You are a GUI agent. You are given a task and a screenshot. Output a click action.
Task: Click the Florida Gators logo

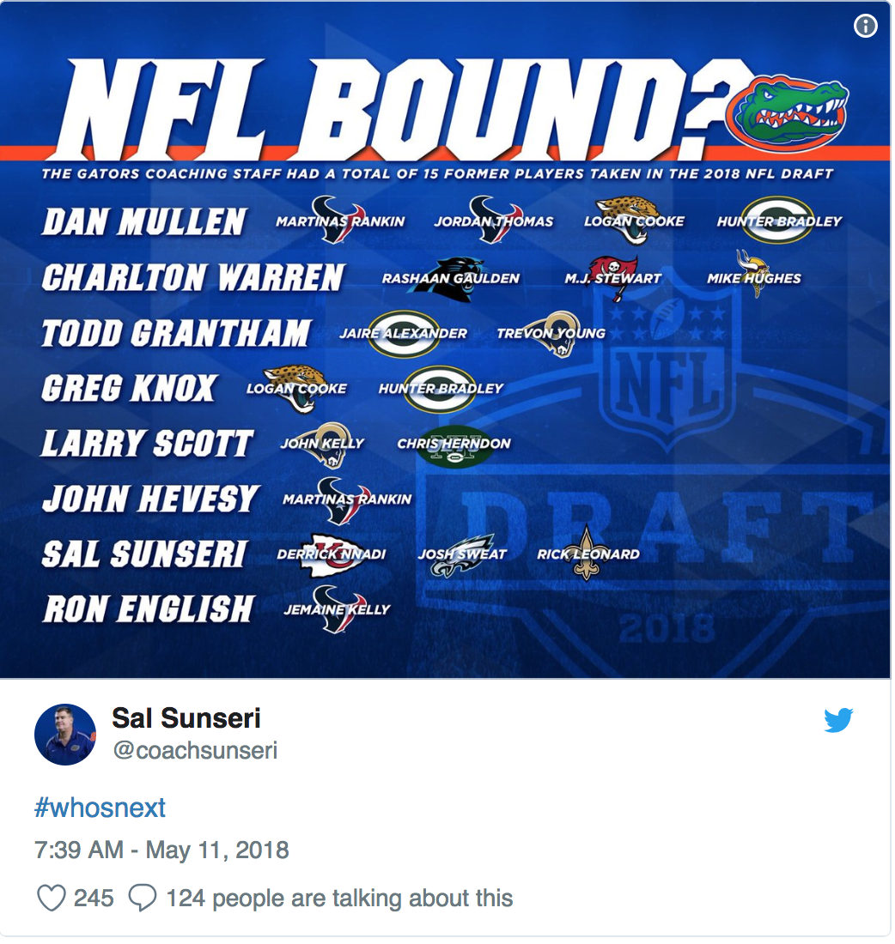(787, 112)
